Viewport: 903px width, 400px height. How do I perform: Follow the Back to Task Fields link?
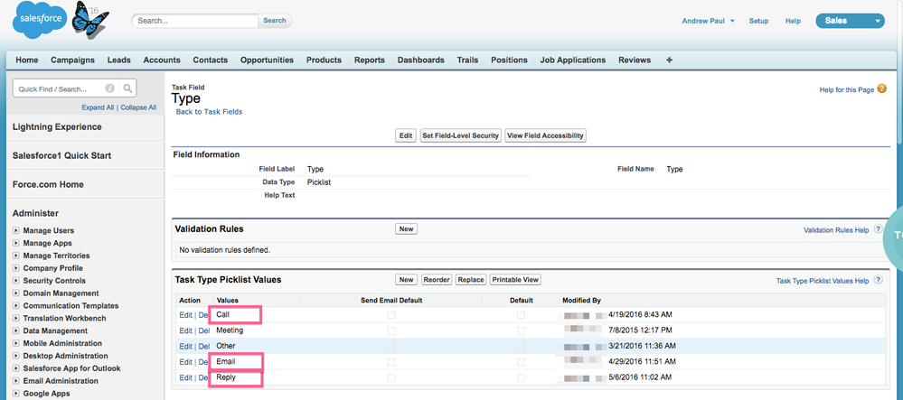pos(209,112)
